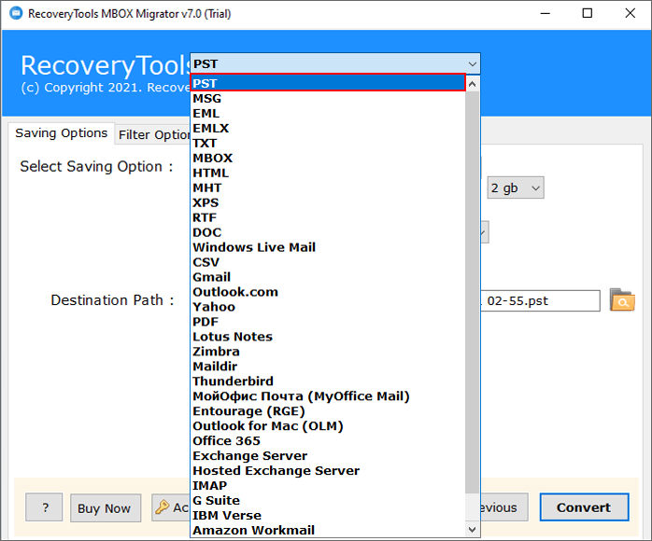
Task: Choose Windows Live Mail option
Action: pyautogui.click(x=328, y=247)
